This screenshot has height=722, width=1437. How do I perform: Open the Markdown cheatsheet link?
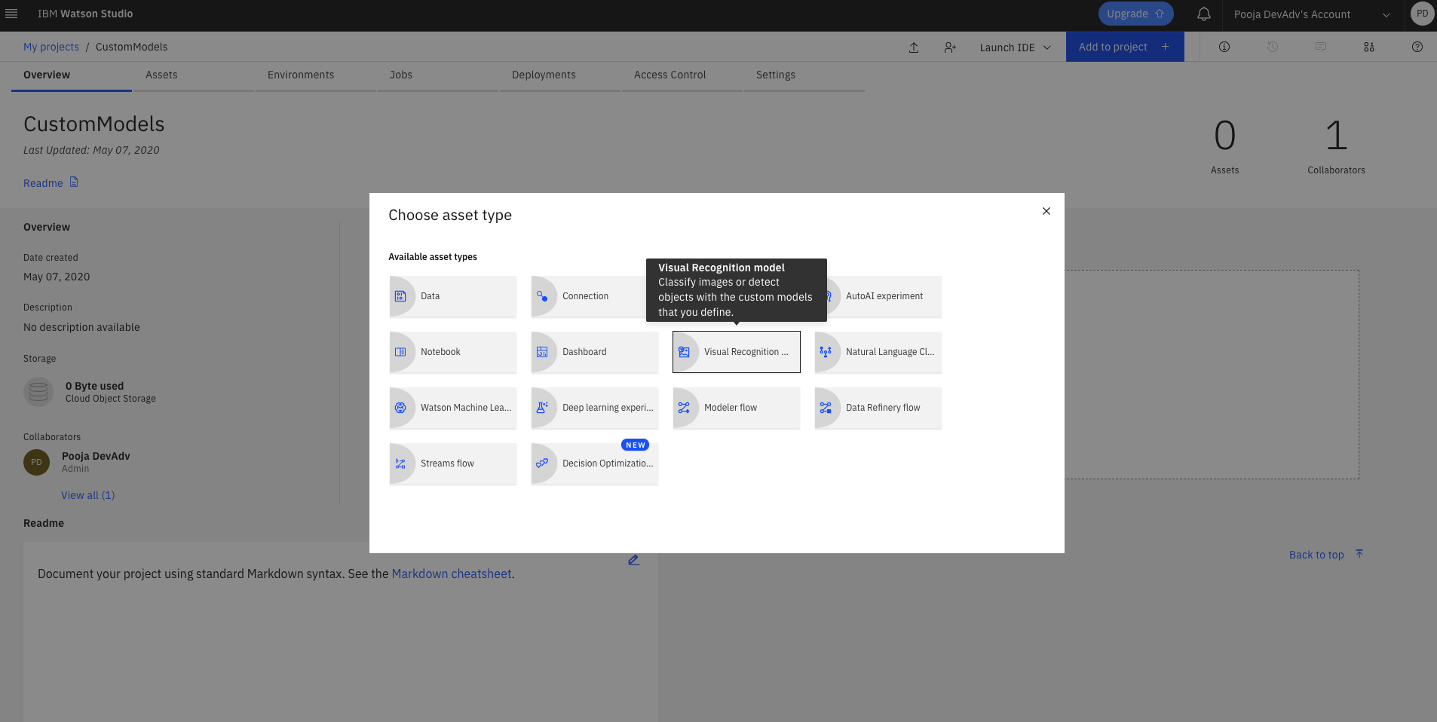(452, 574)
